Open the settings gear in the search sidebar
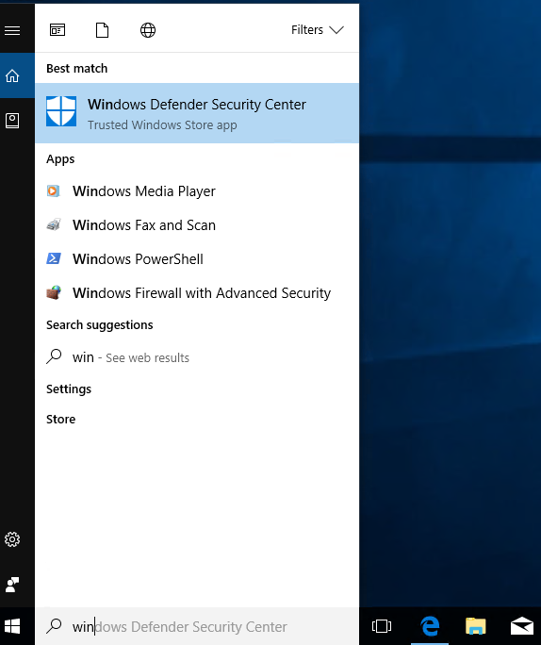Image resolution: width=541 pixels, height=645 pixels. click(x=12, y=539)
